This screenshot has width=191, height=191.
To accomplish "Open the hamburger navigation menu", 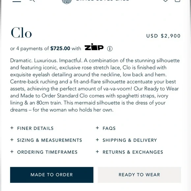I will 17,1.
